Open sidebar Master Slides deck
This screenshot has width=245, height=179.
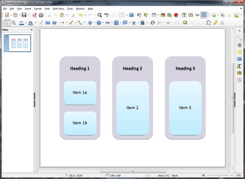click(x=239, y=59)
